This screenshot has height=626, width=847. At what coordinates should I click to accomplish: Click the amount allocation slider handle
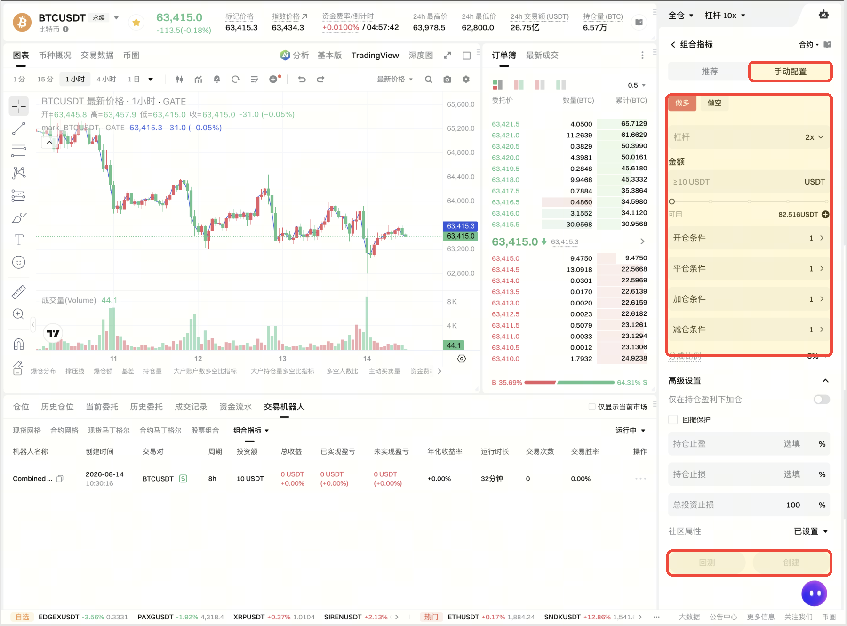pos(672,201)
